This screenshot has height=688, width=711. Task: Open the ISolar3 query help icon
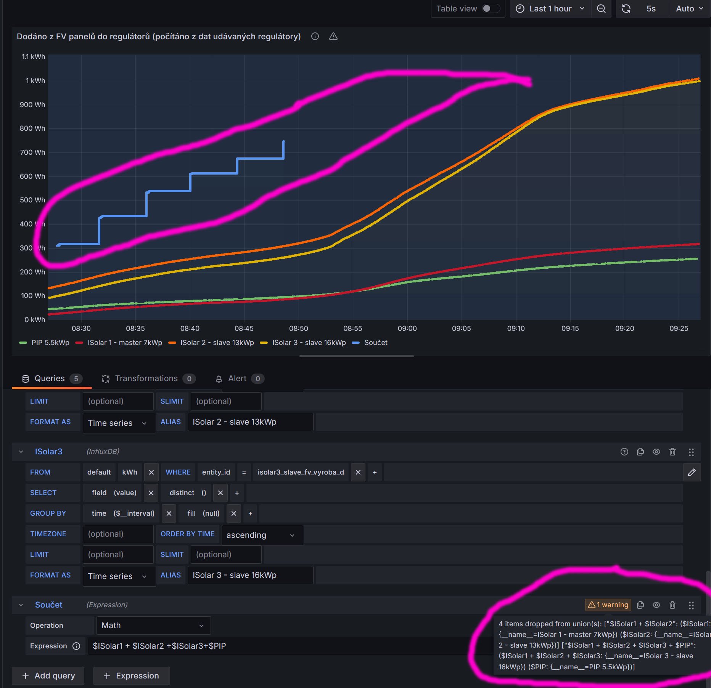pyautogui.click(x=624, y=452)
